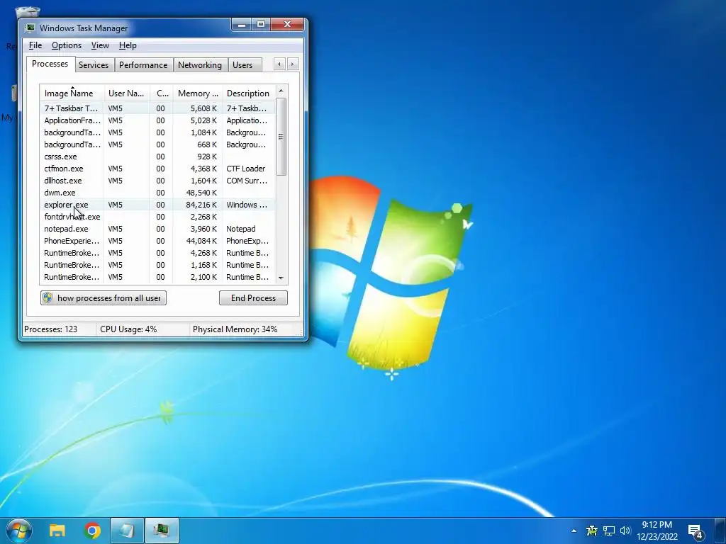This screenshot has width=726, height=544.
Task: Minimize the Windows Task Manager window
Action: [241, 25]
